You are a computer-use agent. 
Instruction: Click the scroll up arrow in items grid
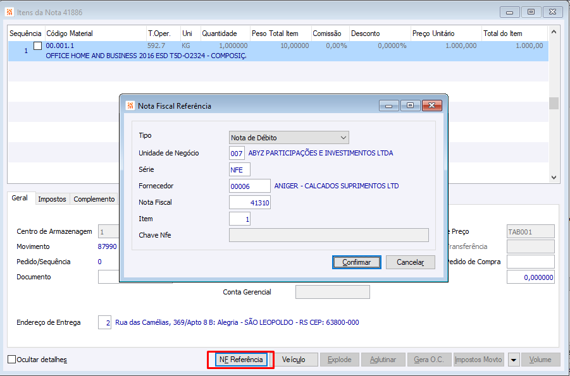(x=554, y=32)
